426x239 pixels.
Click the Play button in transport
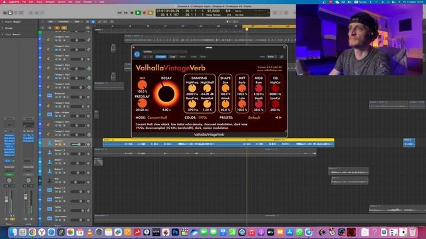pyautogui.click(x=138, y=13)
